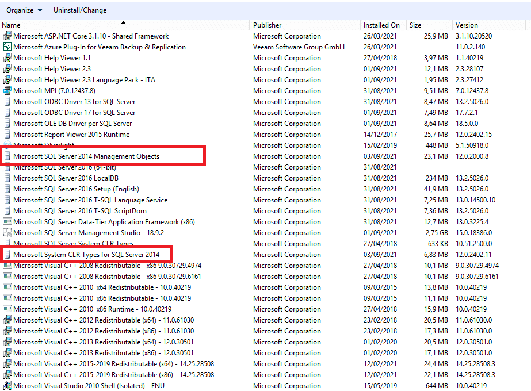Viewport: 531px width, 391px height.
Task: Select Visual C++ 2010 x86 Redistributable - 10.0.40219 name
Action: [102, 298]
